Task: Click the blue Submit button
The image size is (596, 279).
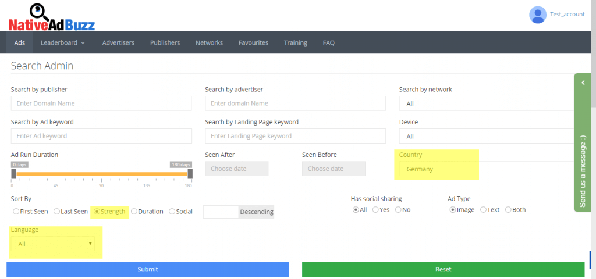Action: (x=148, y=270)
